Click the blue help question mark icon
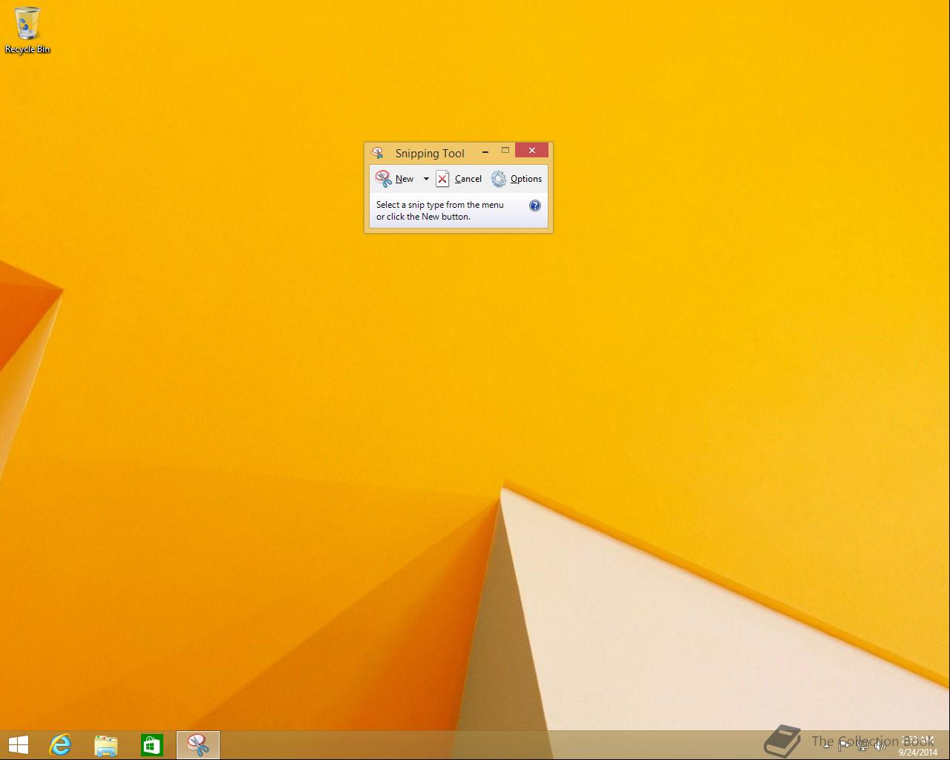This screenshot has width=950, height=760. click(x=535, y=206)
